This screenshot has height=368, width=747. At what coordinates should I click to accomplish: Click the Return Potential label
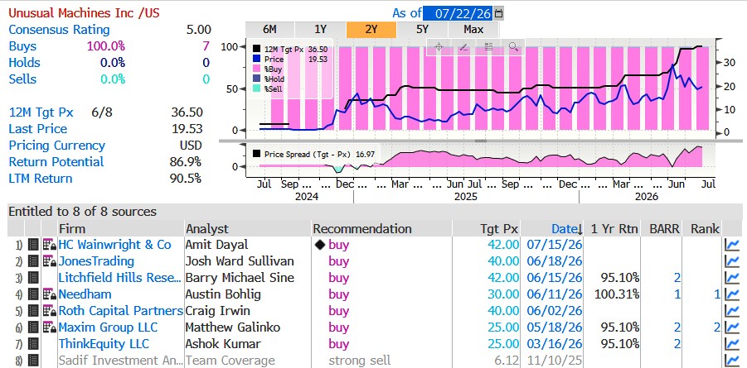56,162
